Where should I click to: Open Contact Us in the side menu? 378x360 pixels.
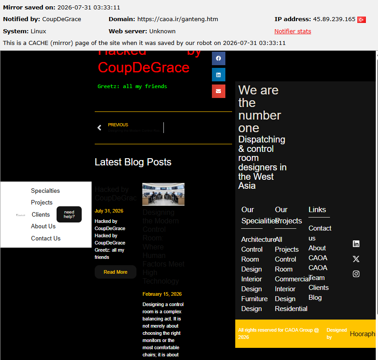[45, 238]
